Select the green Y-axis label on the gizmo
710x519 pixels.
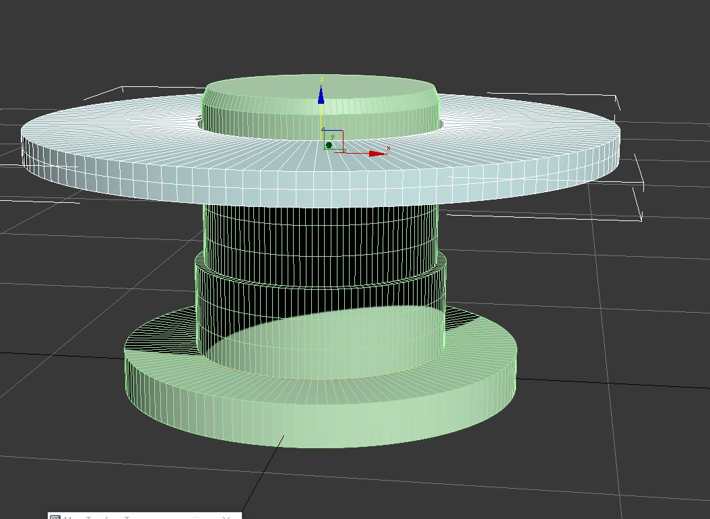pyautogui.click(x=332, y=137)
